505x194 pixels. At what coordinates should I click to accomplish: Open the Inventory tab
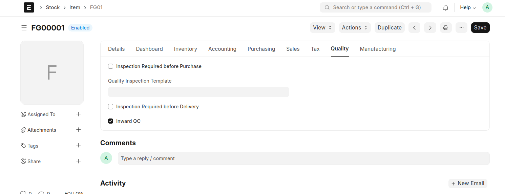185,49
